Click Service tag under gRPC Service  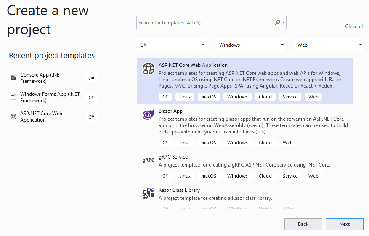[290, 176]
